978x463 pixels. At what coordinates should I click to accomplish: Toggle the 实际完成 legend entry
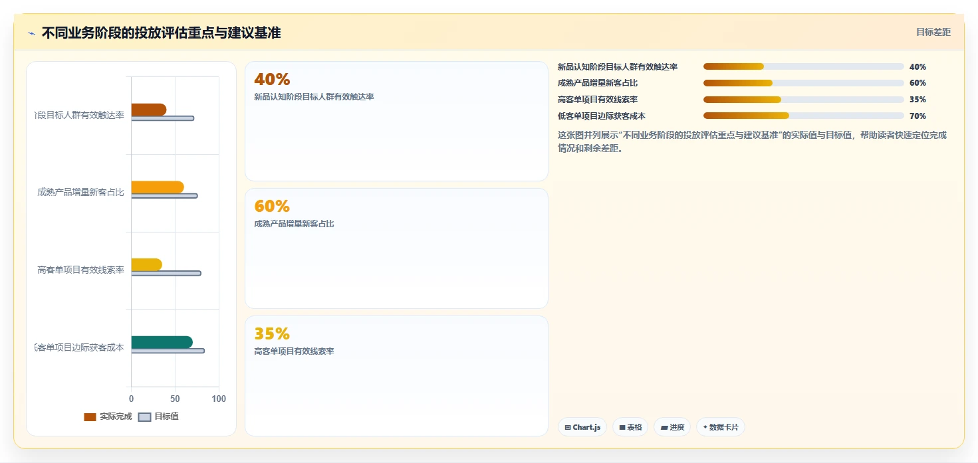108,417
